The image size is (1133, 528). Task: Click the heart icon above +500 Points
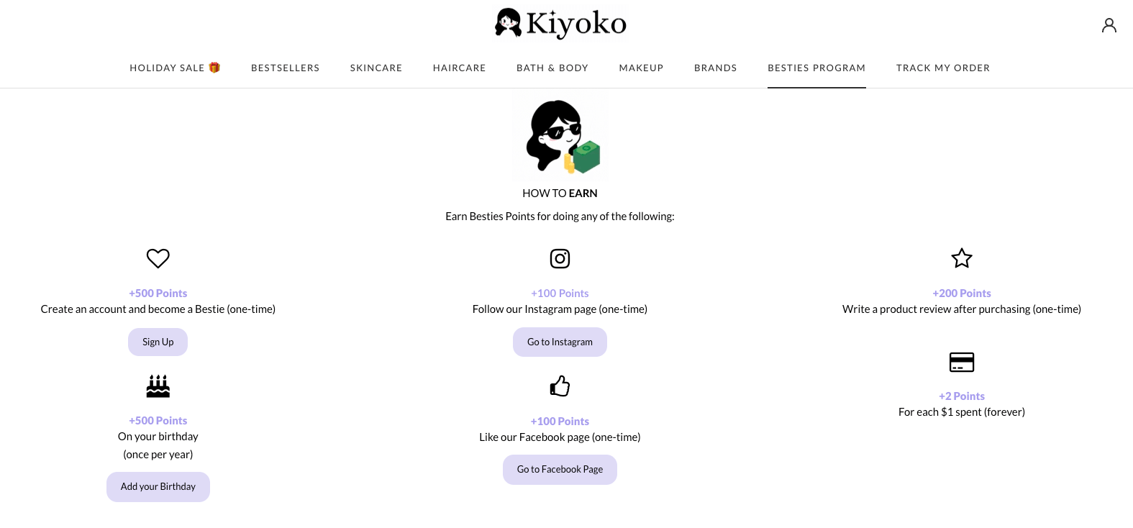tap(158, 258)
